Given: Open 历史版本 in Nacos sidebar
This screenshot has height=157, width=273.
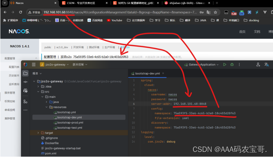Looking at the screenshot, I should point(14,75).
